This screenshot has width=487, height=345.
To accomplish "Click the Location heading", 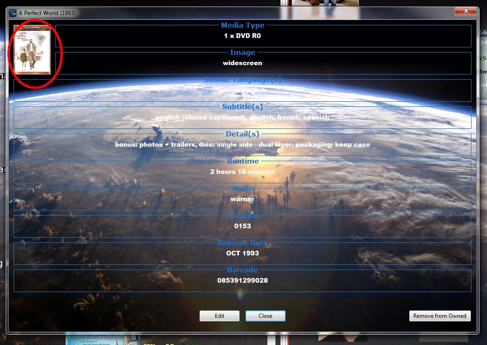I will tap(243, 215).
